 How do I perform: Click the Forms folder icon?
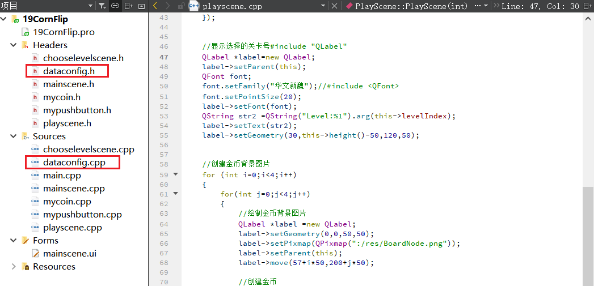[25, 241]
